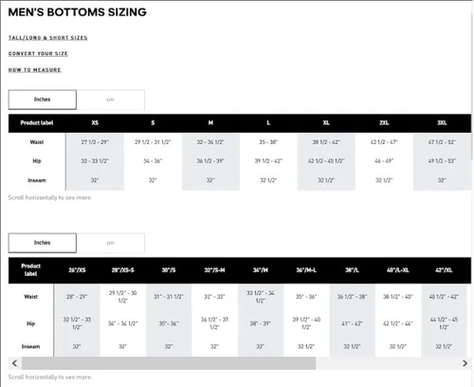Click the empty horizontal scrollbar track area

[387, 363]
